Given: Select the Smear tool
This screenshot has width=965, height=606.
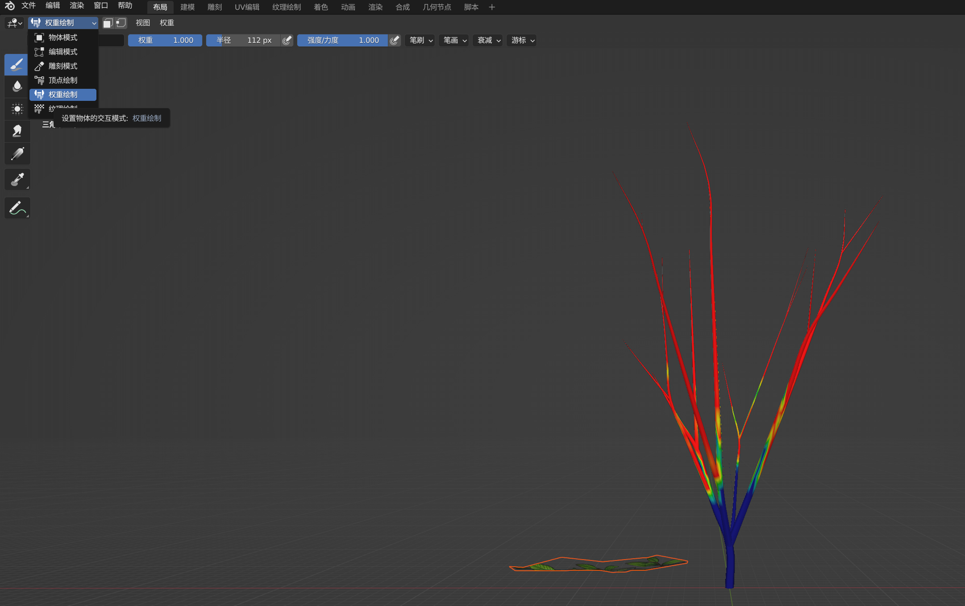Looking at the screenshot, I should [17, 131].
